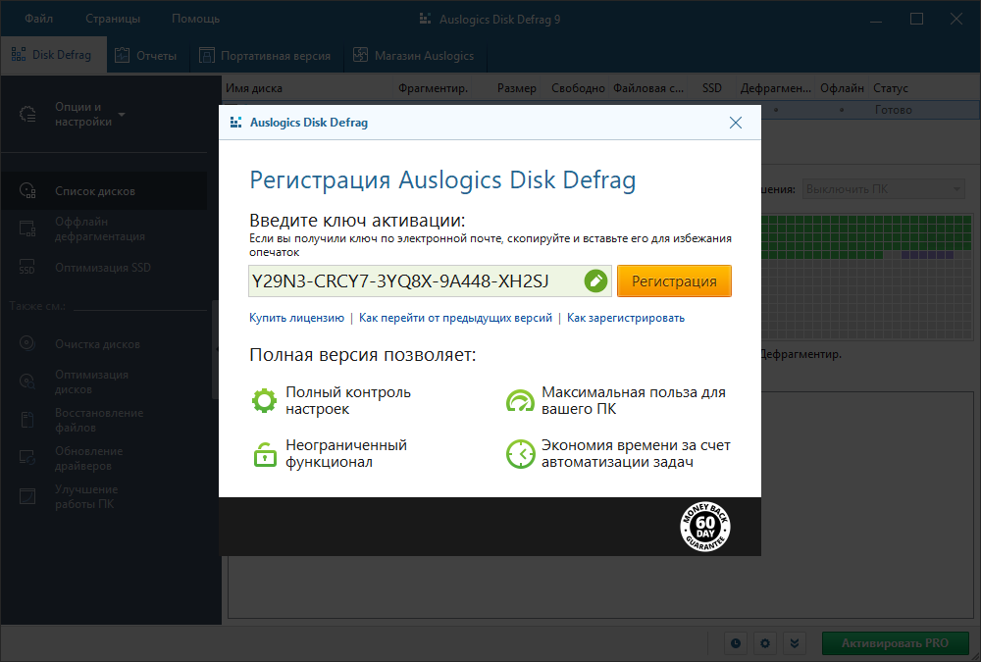The height and width of the screenshot is (662, 981).
Task: Click the Оффлайн дефрагментация icon
Action: (x=27, y=229)
